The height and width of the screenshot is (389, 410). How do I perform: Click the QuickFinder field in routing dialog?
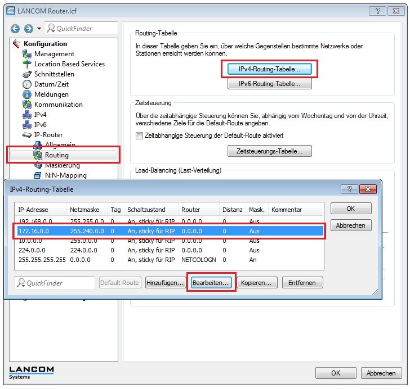(x=55, y=283)
